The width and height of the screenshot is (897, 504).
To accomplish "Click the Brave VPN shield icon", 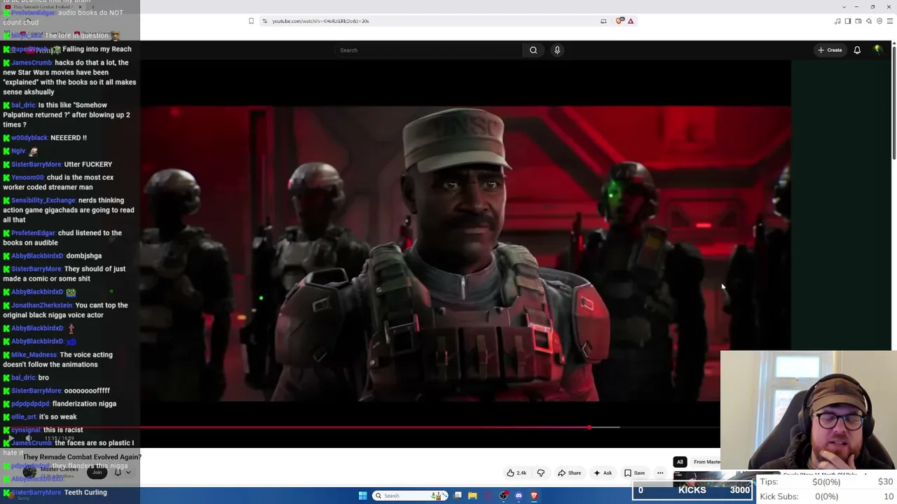I will tap(879, 21).
